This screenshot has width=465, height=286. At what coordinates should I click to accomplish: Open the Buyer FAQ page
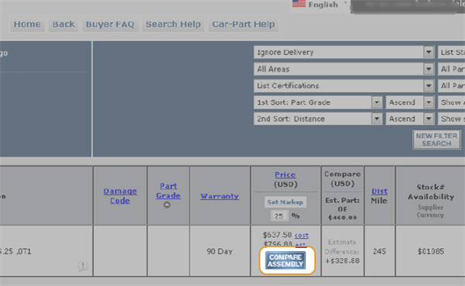pyautogui.click(x=110, y=24)
